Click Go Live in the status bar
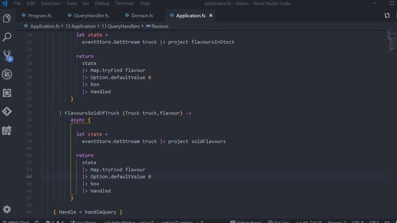 (279, 222)
